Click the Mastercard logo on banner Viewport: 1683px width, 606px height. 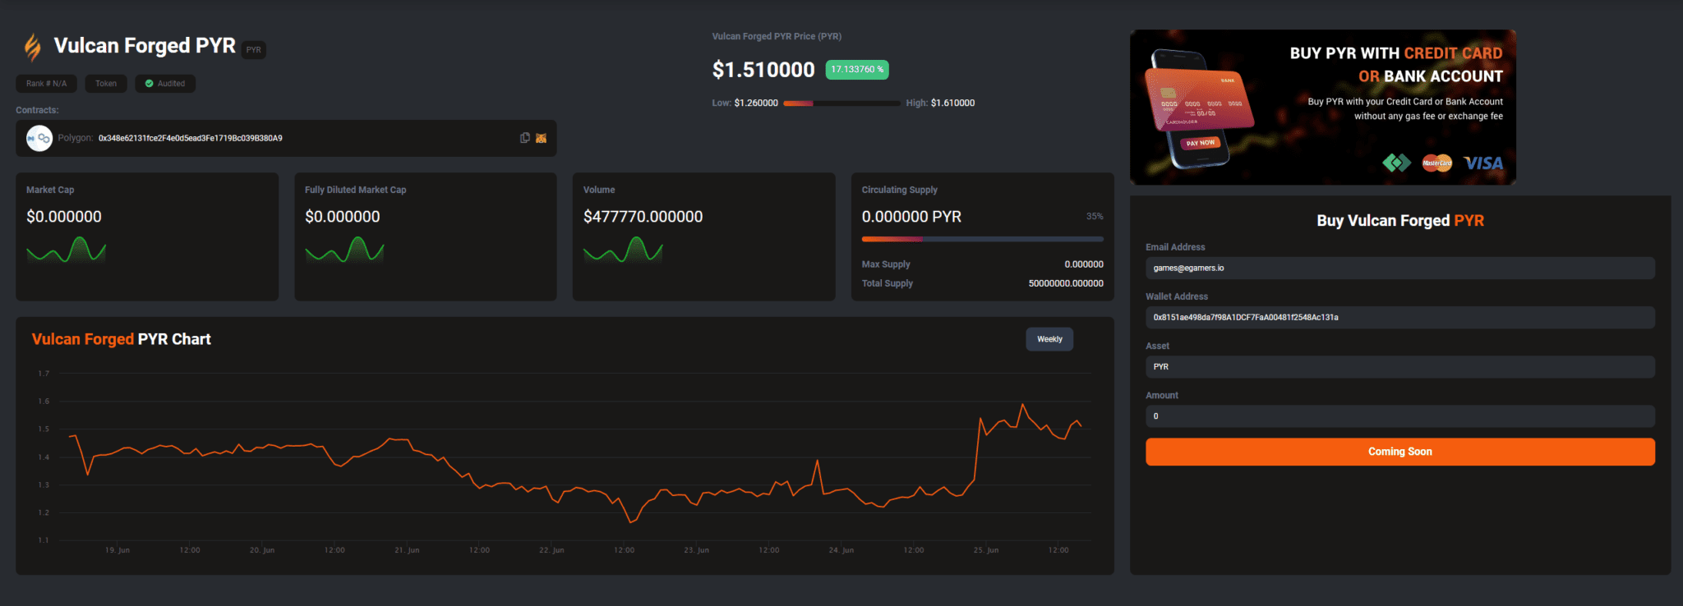(x=1437, y=163)
